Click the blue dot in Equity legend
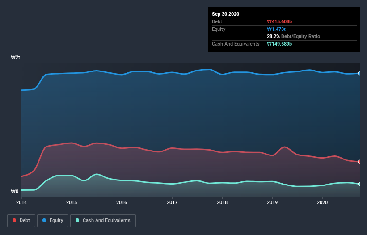 pyautogui.click(x=44, y=220)
